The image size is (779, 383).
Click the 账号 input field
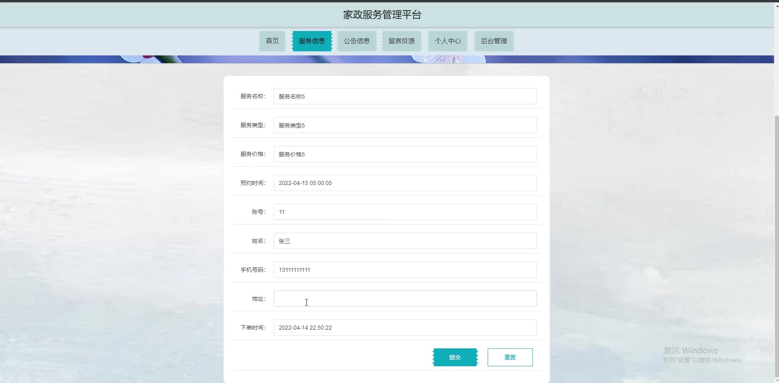coord(405,212)
